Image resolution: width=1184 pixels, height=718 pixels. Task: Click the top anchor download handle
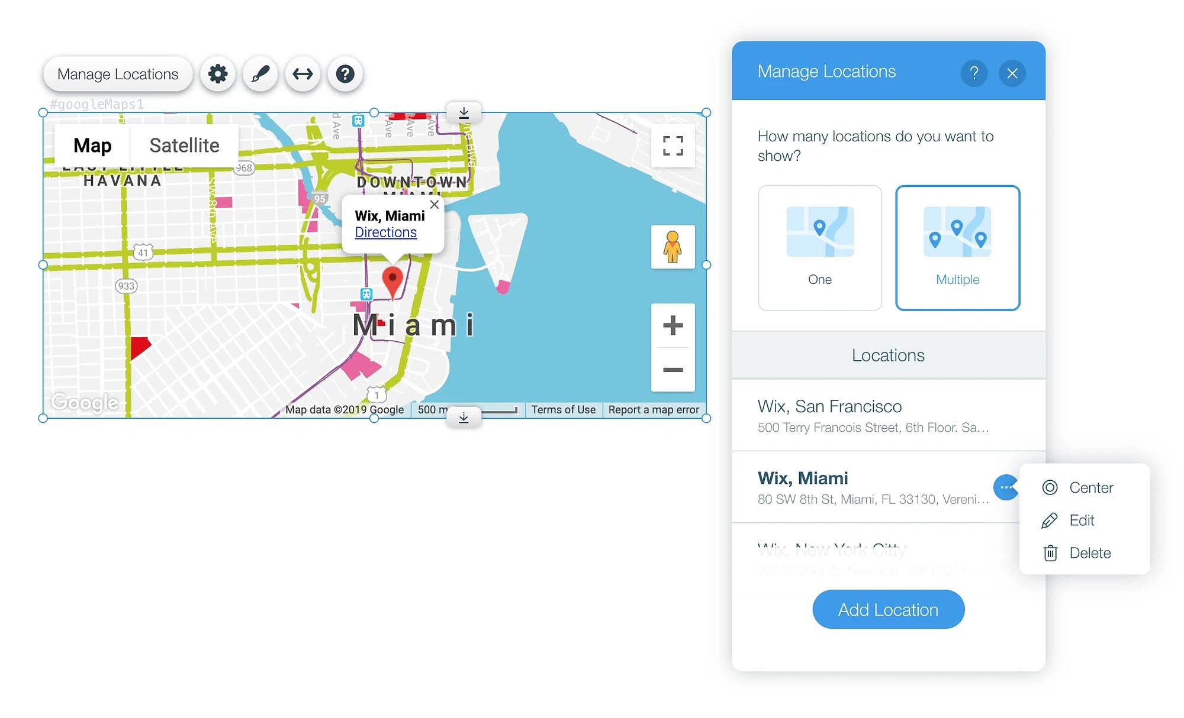pyautogui.click(x=464, y=112)
